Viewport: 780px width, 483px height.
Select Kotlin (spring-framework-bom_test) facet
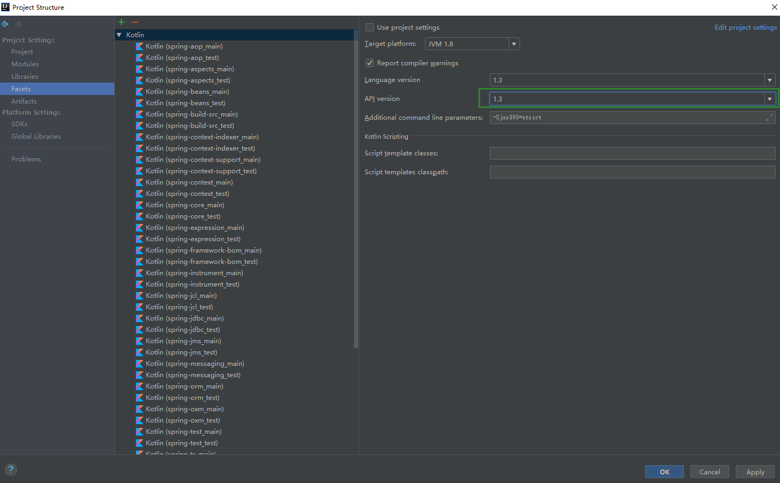(x=202, y=262)
